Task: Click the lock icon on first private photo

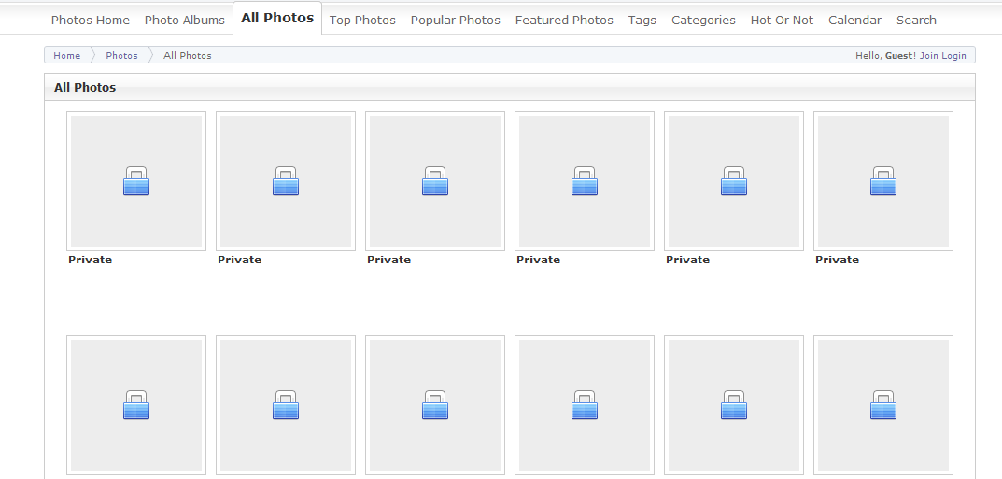Action: click(136, 181)
